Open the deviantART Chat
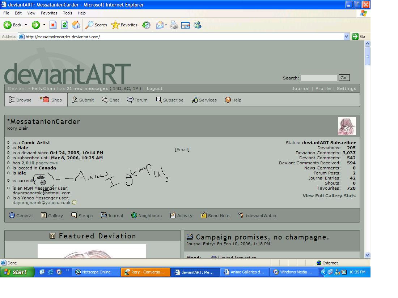Screen dimensions: 398x298 pyautogui.click(x=110, y=100)
